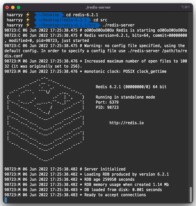Click the ~/Desktop prompt path segment
The height and width of the screenshot is (206, 196).
pyautogui.click(x=49, y=15)
